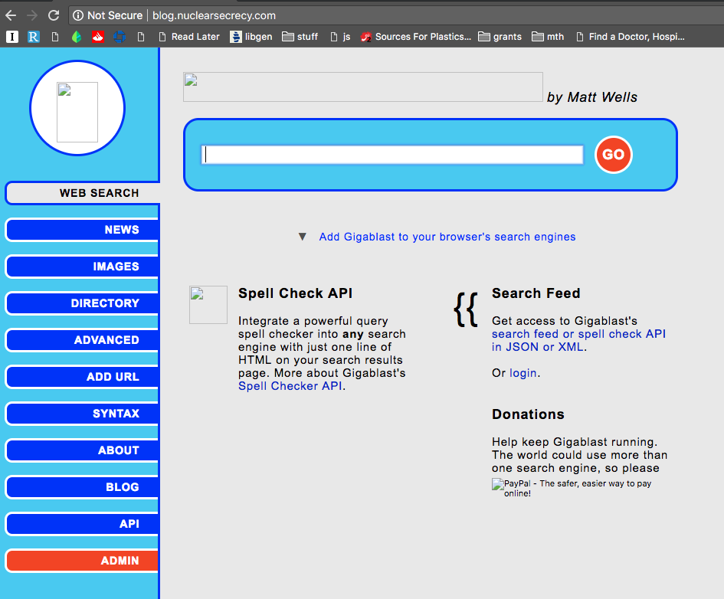This screenshot has width=724, height=599.
Task: Expand the mth bookmarks folder
Action: [548, 37]
